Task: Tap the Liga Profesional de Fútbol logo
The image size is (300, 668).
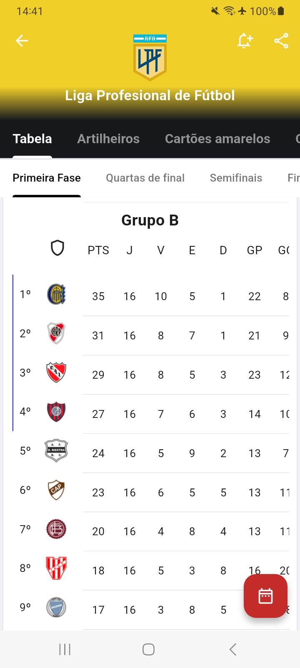Action: click(150, 57)
